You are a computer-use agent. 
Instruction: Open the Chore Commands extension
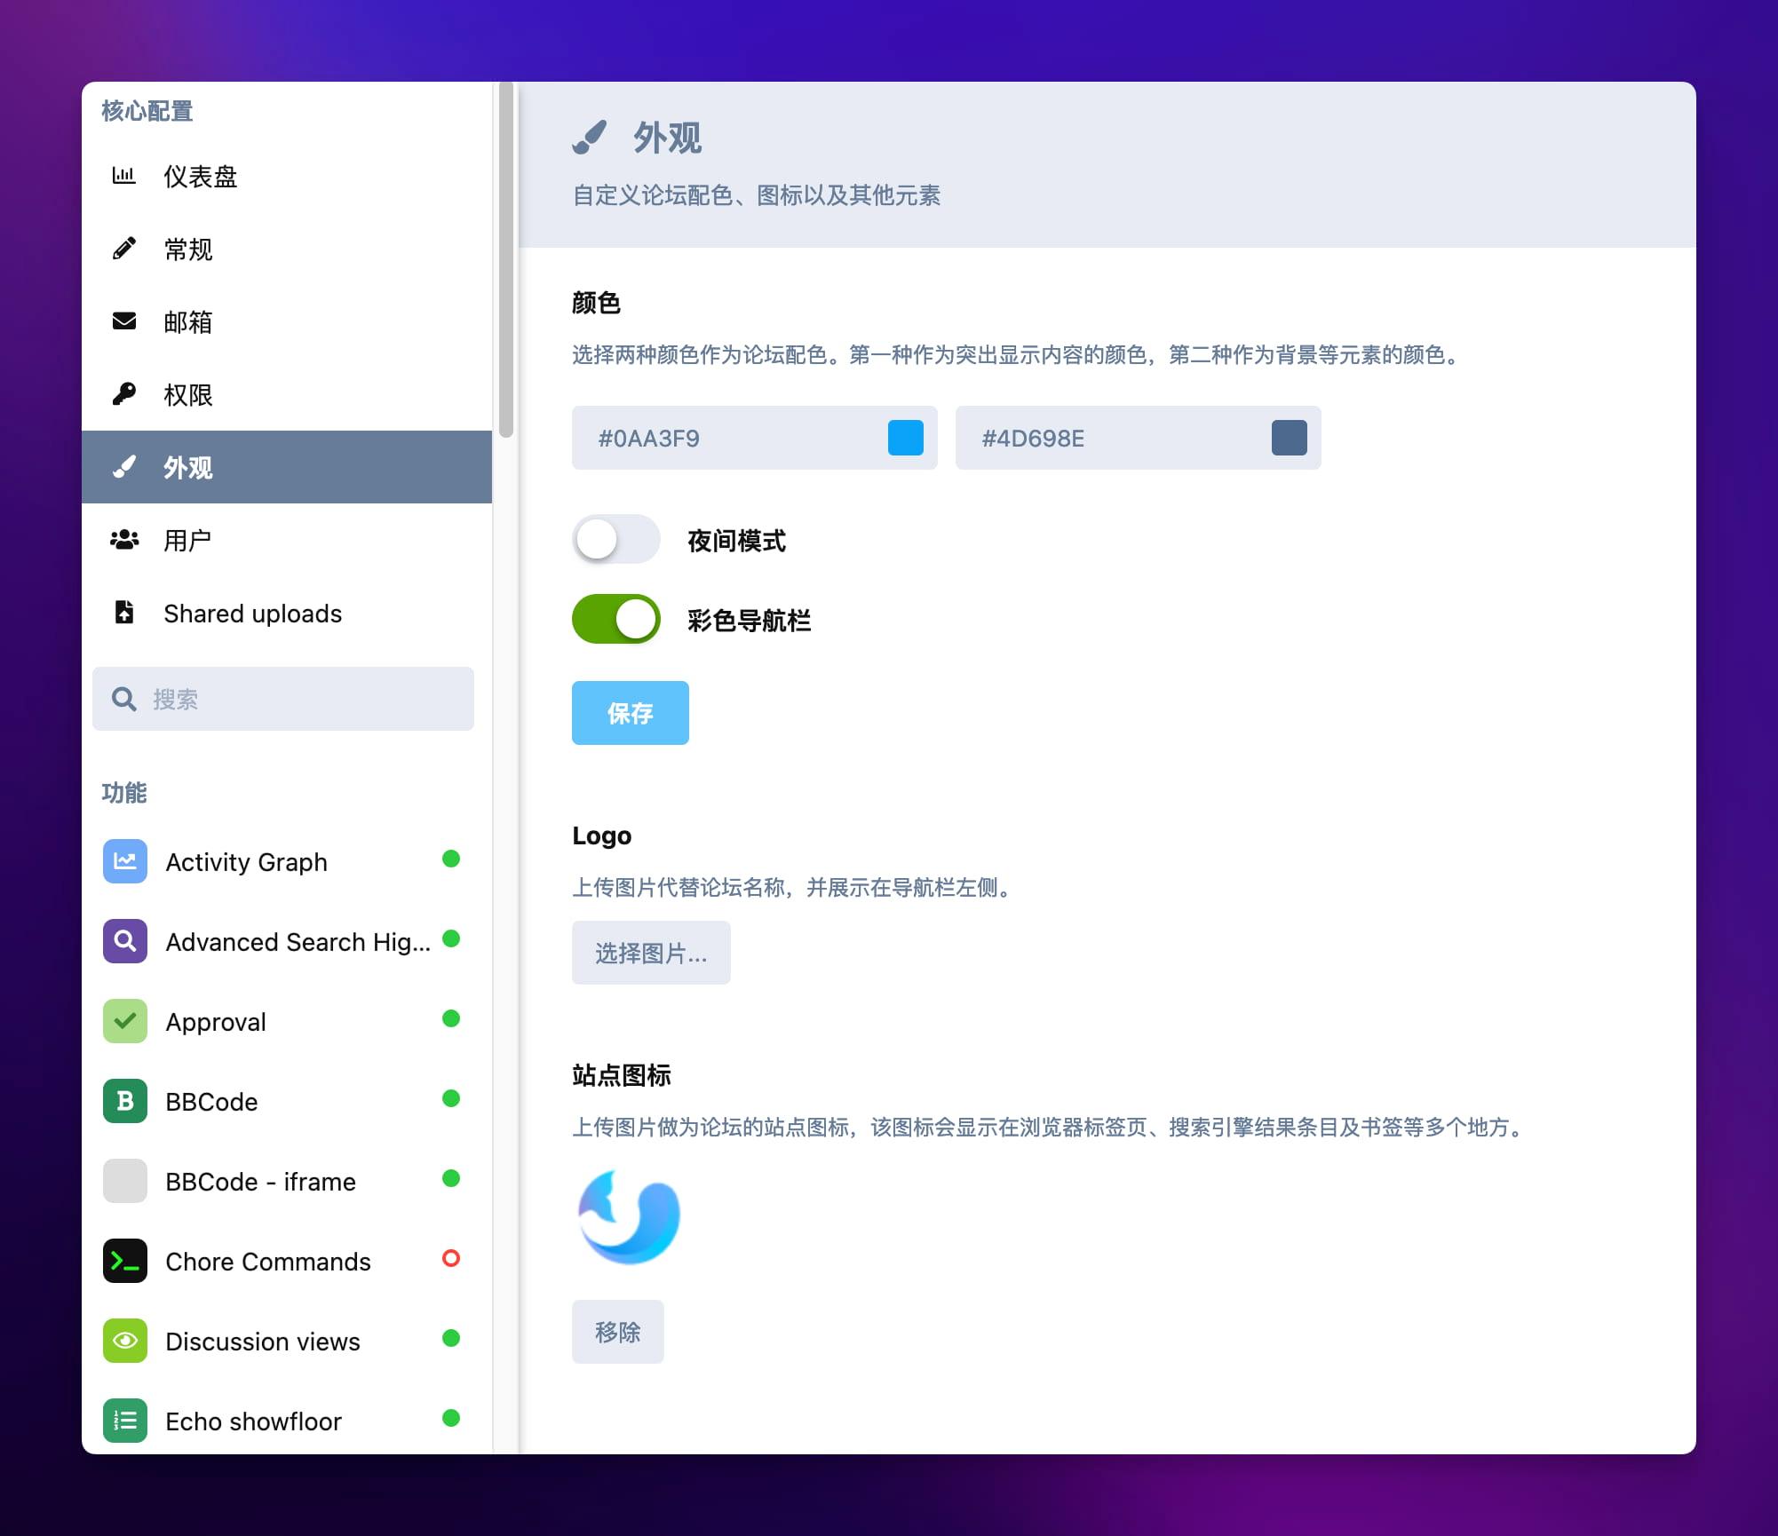click(287, 1261)
